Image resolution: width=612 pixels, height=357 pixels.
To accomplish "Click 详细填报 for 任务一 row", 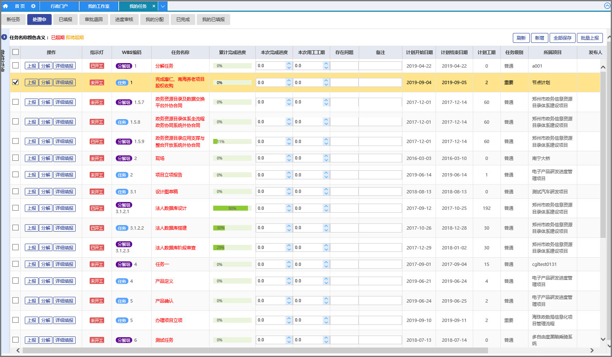I will [x=64, y=264].
